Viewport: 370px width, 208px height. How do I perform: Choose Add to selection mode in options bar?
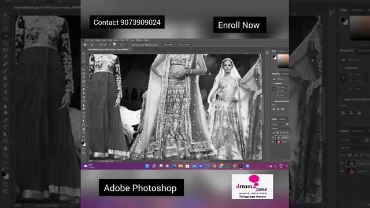(x=105, y=45)
